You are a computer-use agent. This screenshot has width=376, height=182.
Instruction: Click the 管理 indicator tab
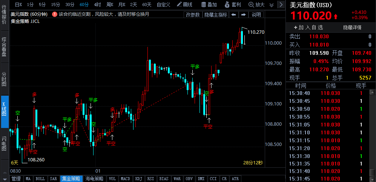(x=16, y=179)
